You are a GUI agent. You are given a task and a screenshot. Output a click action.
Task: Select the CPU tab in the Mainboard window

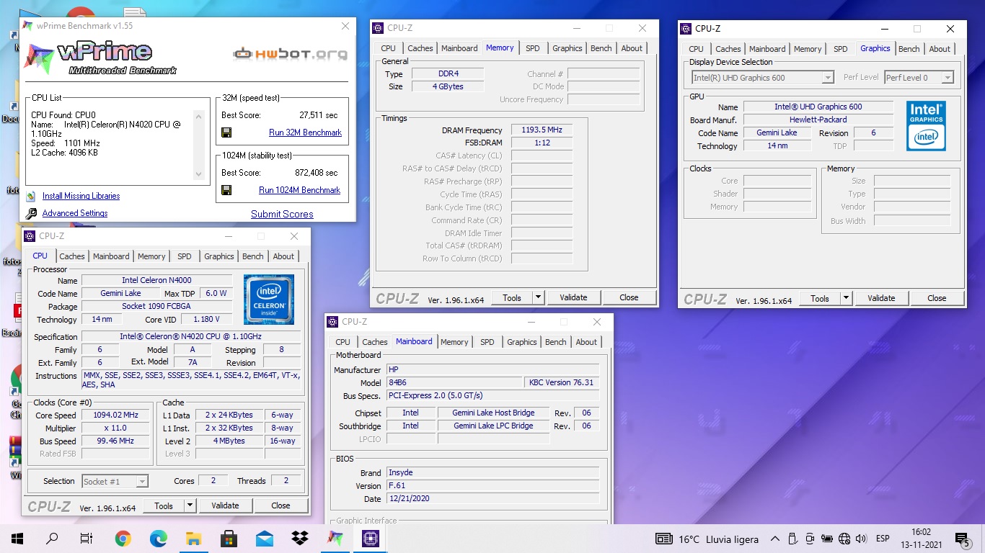pos(343,342)
